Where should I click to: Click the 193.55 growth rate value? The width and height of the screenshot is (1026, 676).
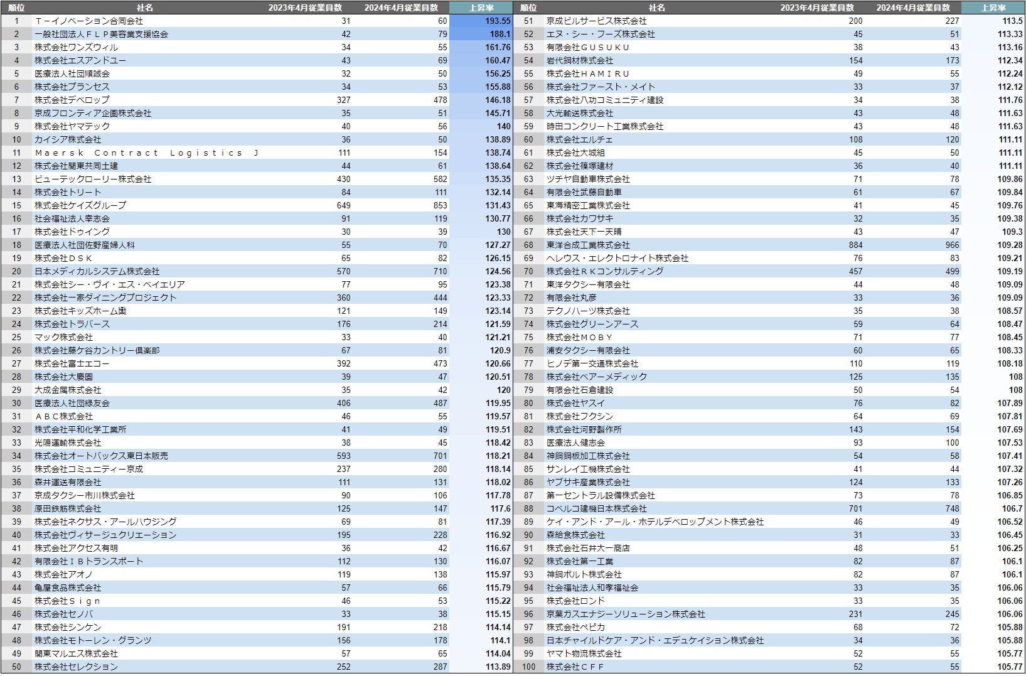[498, 21]
